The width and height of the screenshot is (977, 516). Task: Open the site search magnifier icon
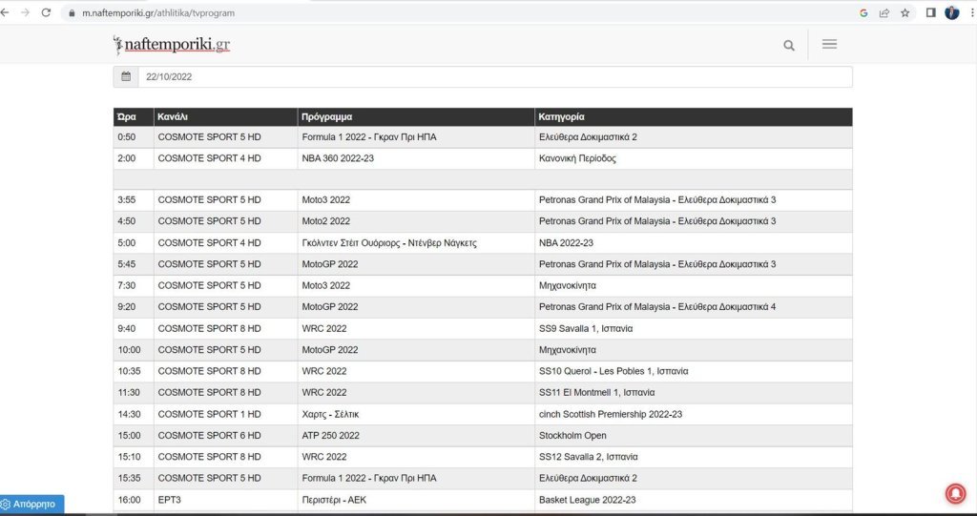pos(789,45)
